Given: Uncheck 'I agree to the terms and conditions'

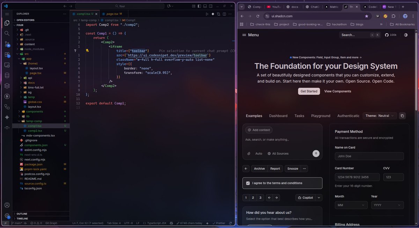Looking at the screenshot, I should click(248, 183).
